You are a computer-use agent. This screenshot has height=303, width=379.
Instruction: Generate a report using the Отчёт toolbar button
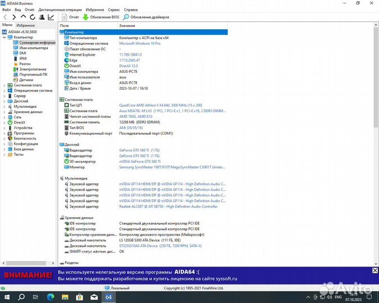pos(70,17)
